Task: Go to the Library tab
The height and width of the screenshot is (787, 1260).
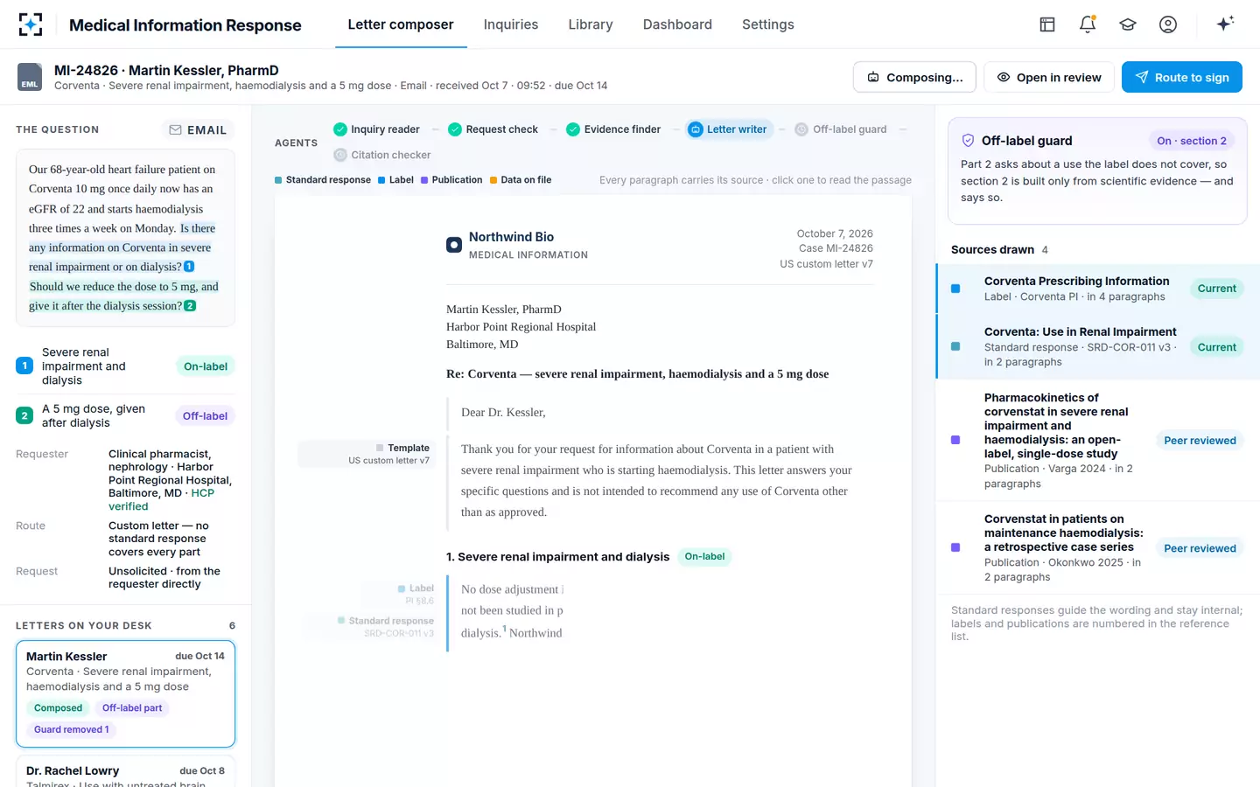Action: pyautogui.click(x=591, y=24)
